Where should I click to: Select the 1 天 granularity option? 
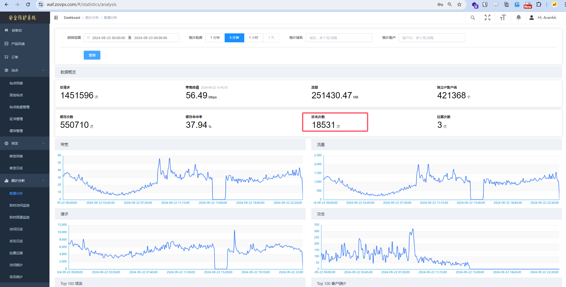(x=271, y=38)
